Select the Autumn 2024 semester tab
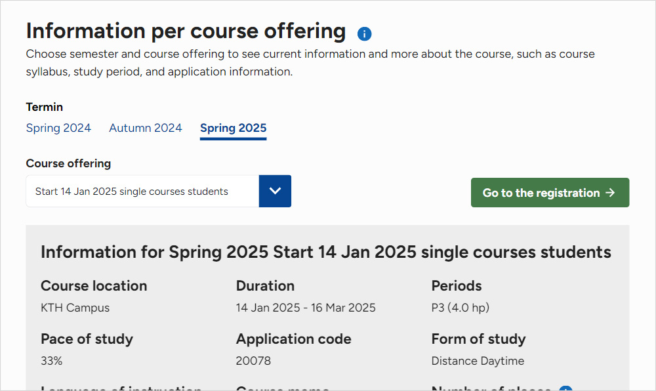Image resolution: width=656 pixels, height=391 pixels. pyautogui.click(x=146, y=128)
